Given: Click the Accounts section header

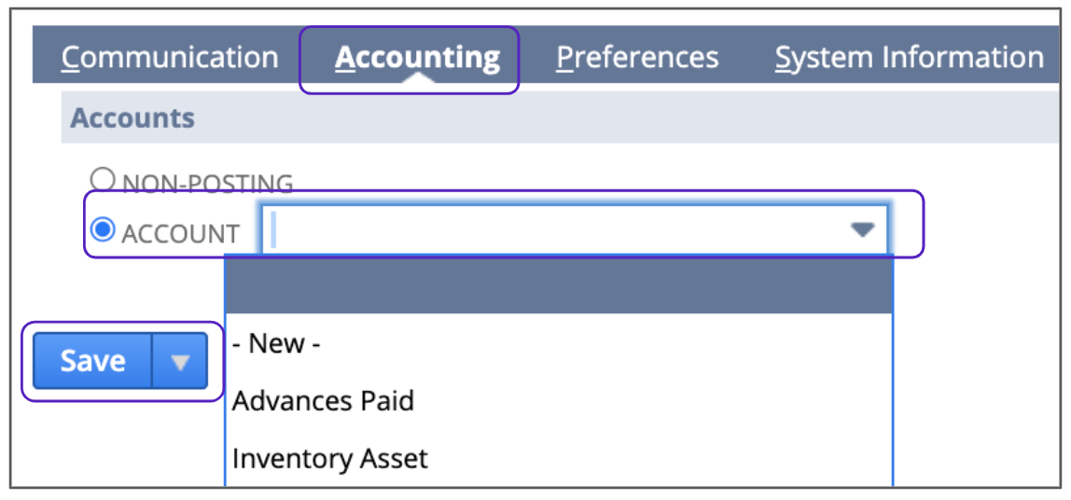Looking at the screenshot, I should (x=133, y=118).
